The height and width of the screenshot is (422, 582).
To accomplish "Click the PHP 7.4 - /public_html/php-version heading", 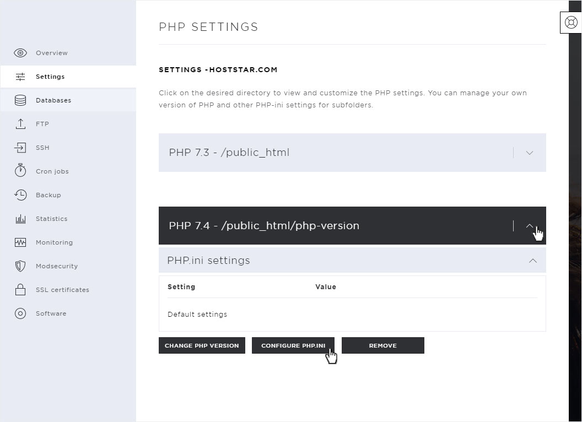I will tap(264, 226).
